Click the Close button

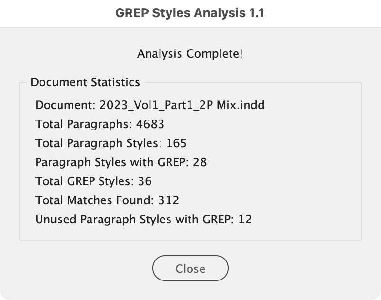coord(190,269)
